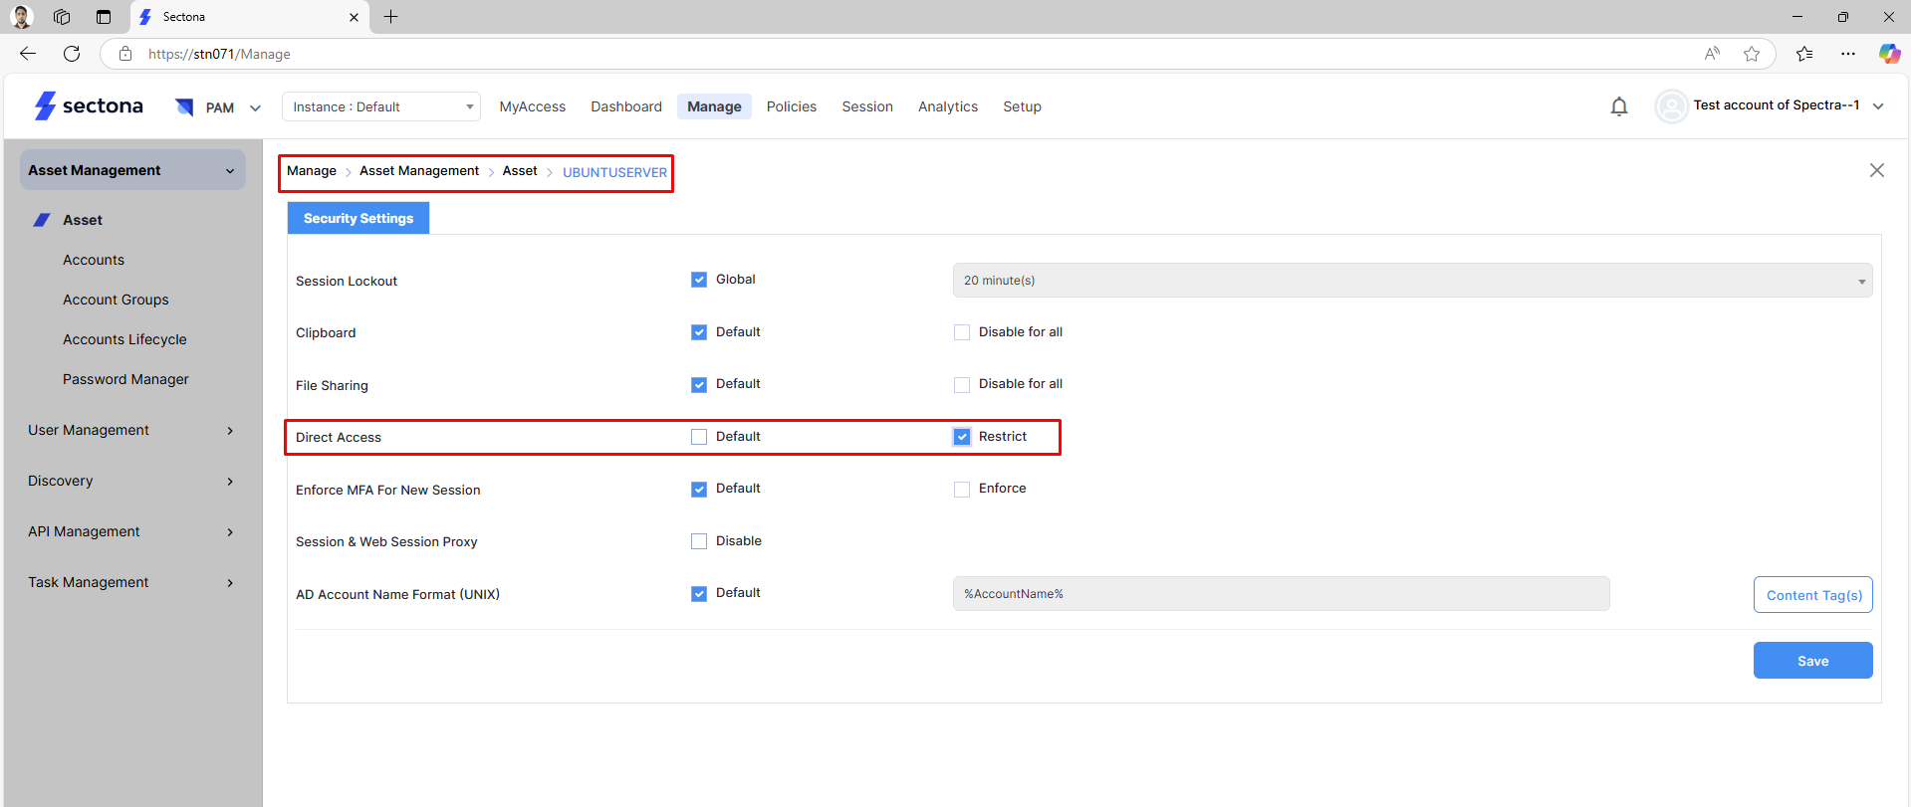
Task: Close the Sectona browser tab
Action: point(354,17)
